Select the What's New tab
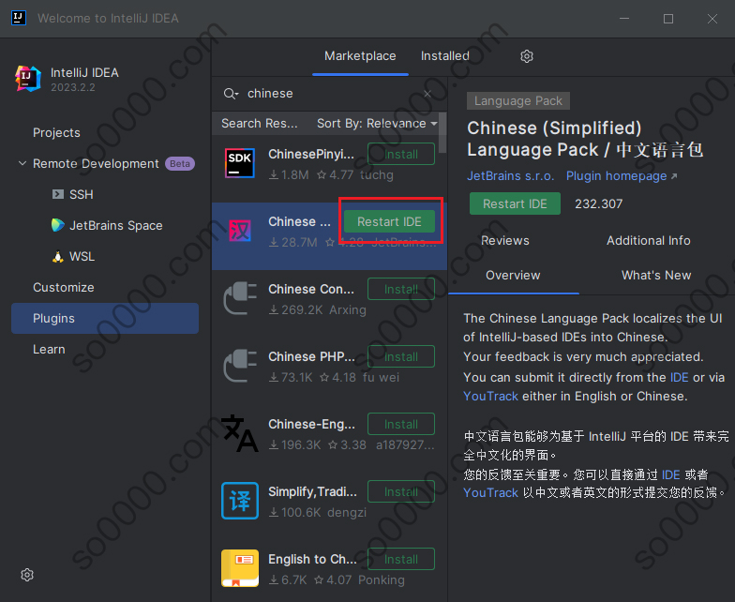The height and width of the screenshot is (602, 735). [656, 276]
